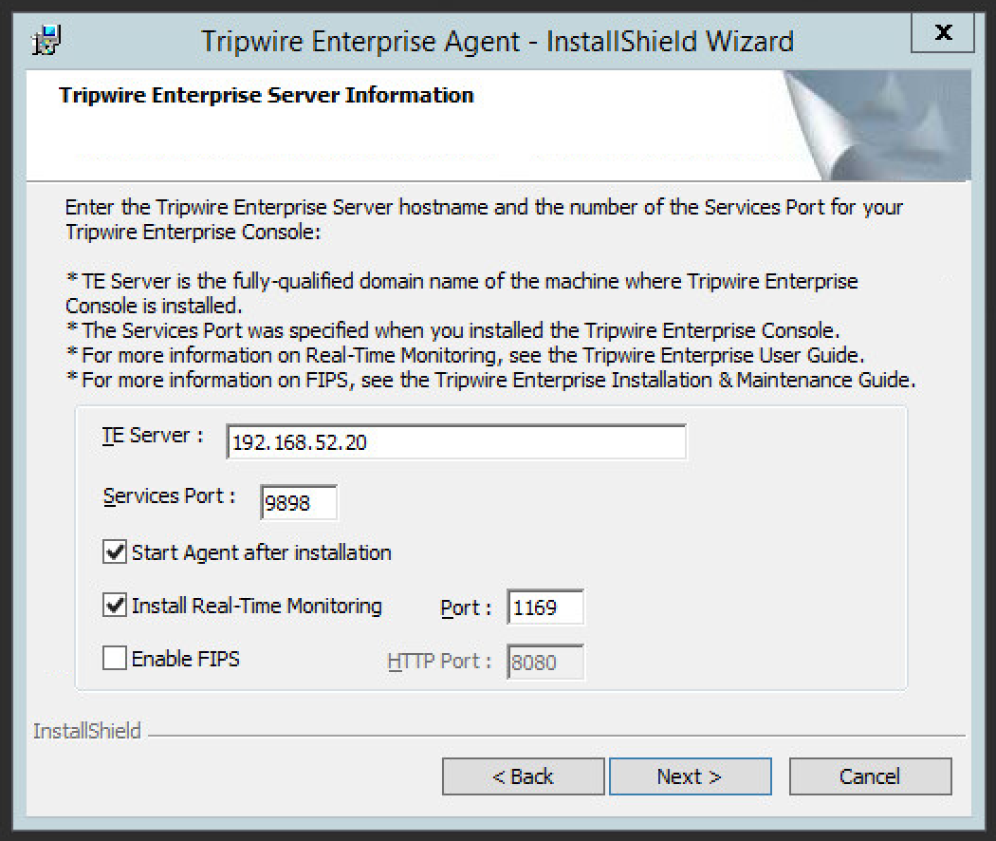The width and height of the screenshot is (996, 841).
Task: Click the Tripwire Enterprise Agent title bar text
Action: (497, 41)
